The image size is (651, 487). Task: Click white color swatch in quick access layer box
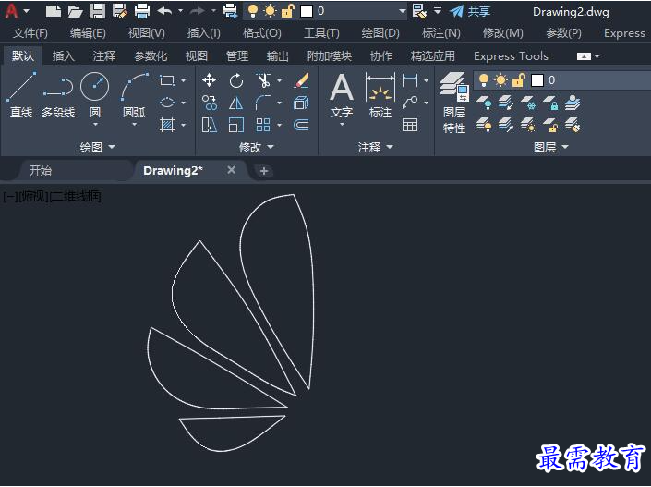click(307, 11)
